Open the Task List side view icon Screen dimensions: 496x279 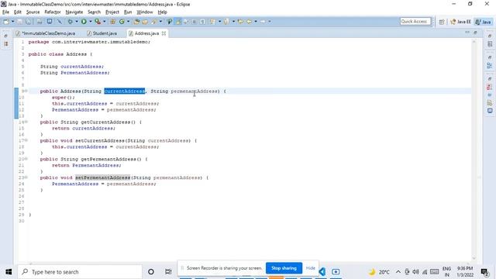(x=490, y=44)
